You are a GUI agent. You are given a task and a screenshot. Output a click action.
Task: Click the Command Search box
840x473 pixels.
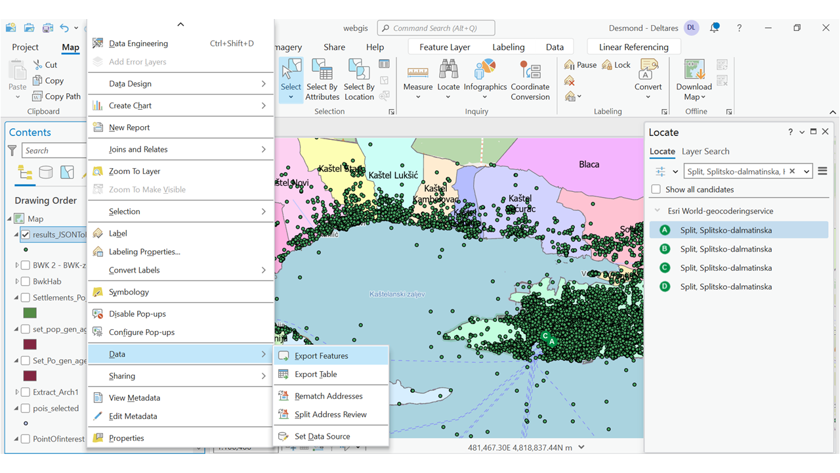click(x=436, y=28)
